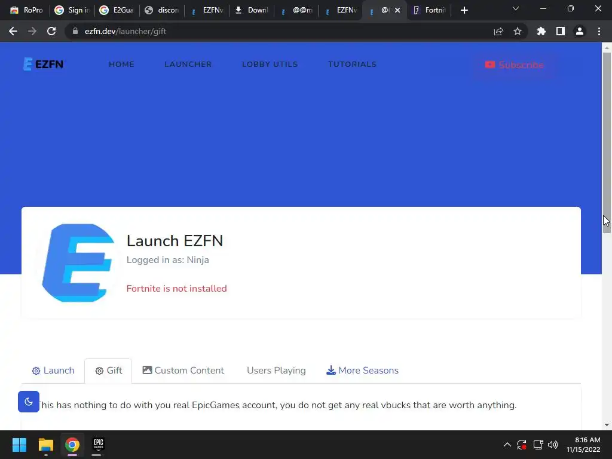This screenshot has height=459, width=612.
Task: Go back to the previous page
Action: (x=13, y=31)
